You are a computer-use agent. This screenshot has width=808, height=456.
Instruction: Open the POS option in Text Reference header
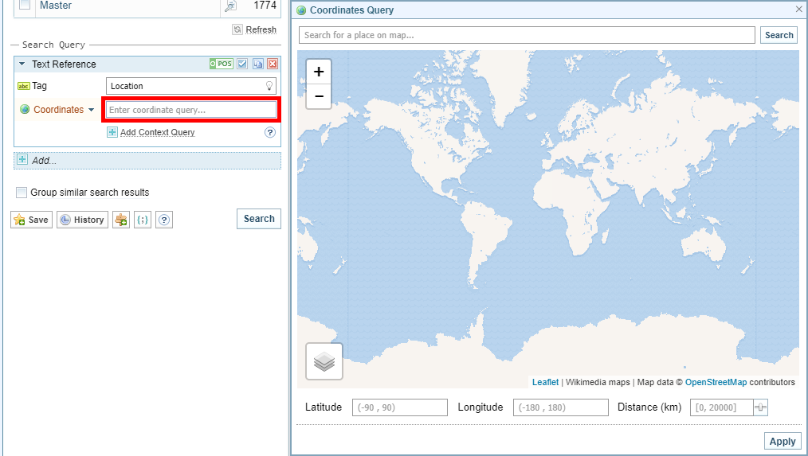221,64
